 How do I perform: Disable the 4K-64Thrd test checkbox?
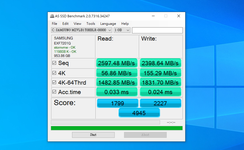click(x=54, y=82)
